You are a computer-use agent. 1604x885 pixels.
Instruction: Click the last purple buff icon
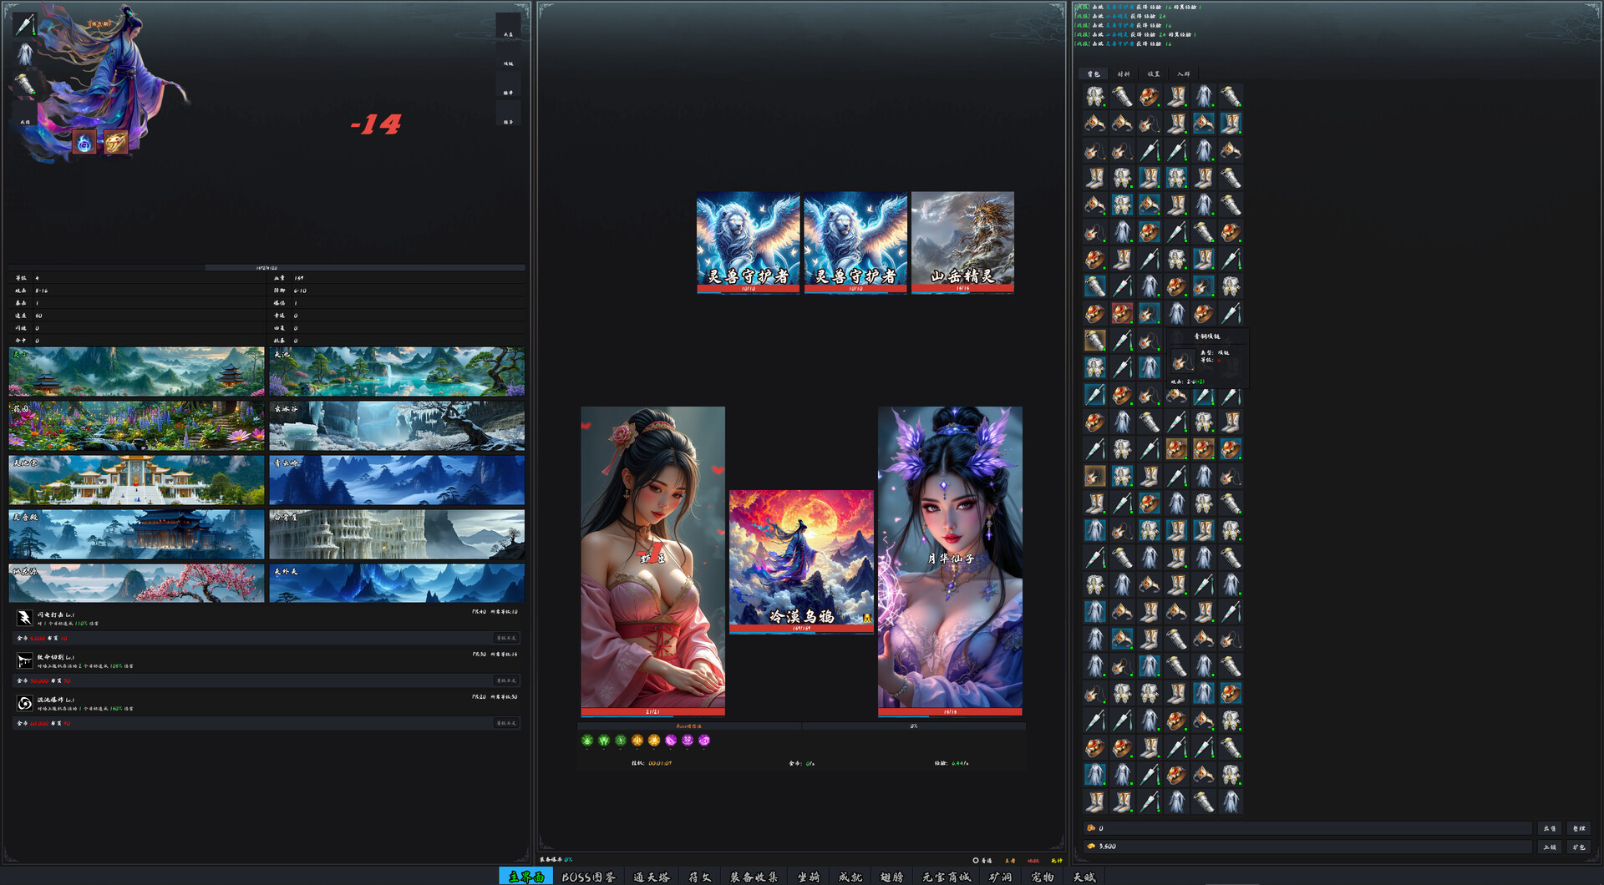[704, 741]
